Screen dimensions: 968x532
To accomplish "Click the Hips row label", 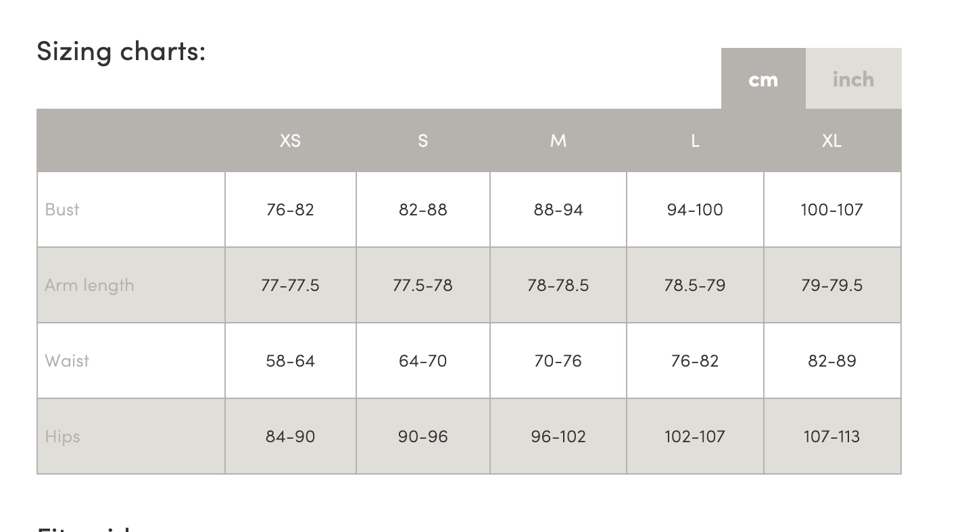I will pos(62,436).
